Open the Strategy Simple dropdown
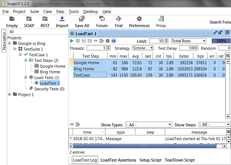 (x=143, y=48)
